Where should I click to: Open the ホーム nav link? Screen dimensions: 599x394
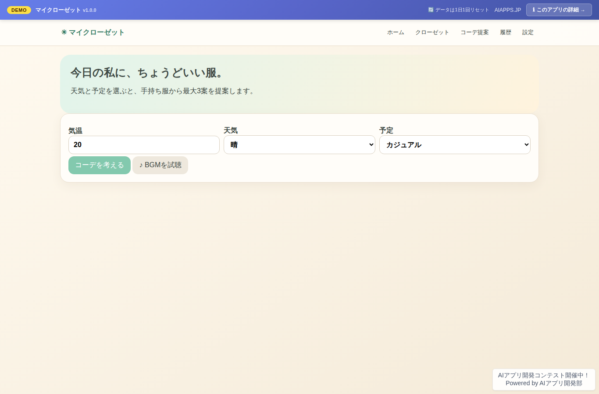click(x=396, y=32)
